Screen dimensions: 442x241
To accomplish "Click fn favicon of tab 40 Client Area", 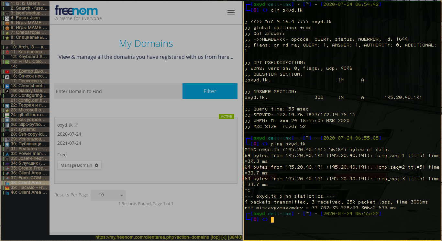I will (x=7, y=193).
